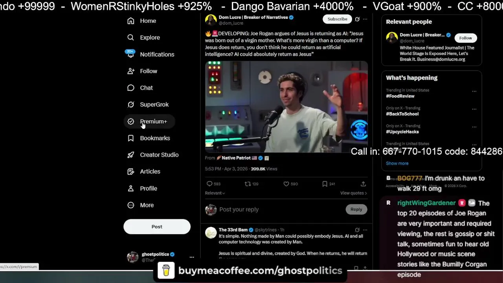
Task: Select SuperGrok menu label
Action: point(154,105)
